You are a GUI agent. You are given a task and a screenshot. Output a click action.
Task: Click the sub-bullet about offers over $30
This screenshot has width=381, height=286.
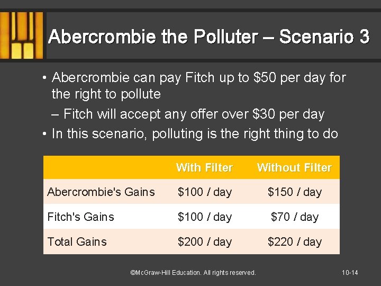pyautogui.click(x=193, y=114)
